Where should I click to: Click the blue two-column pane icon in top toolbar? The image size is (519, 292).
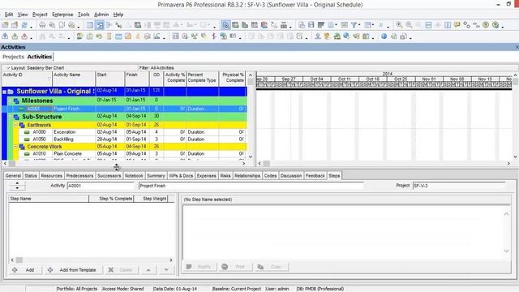448,25
